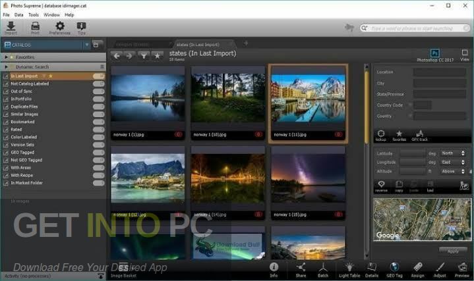Click the Apply button below map
The width and height of the screenshot is (474, 281).
click(x=453, y=251)
